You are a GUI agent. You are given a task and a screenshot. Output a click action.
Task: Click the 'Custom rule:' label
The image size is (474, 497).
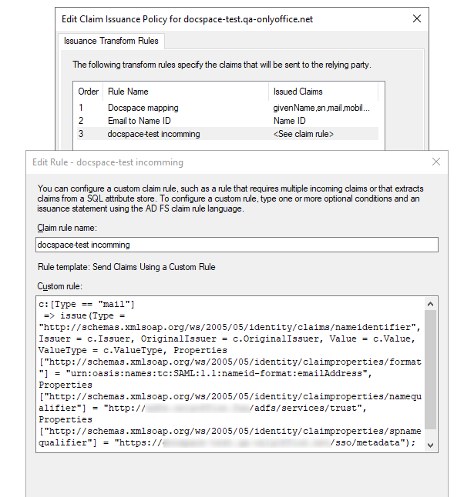click(60, 286)
